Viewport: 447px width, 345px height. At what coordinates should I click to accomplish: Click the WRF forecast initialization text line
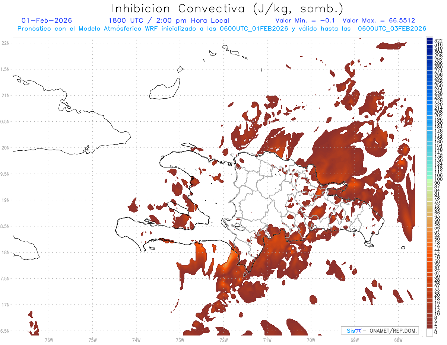(x=222, y=29)
